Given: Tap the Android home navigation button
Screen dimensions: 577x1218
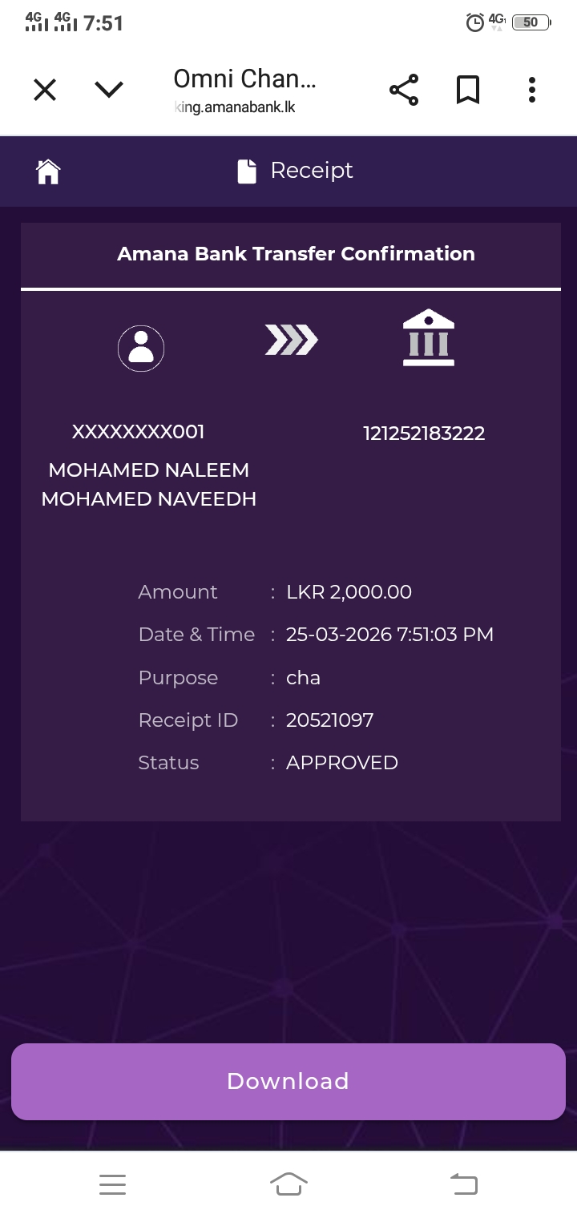Looking at the screenshot, I should coord(288,1184).
